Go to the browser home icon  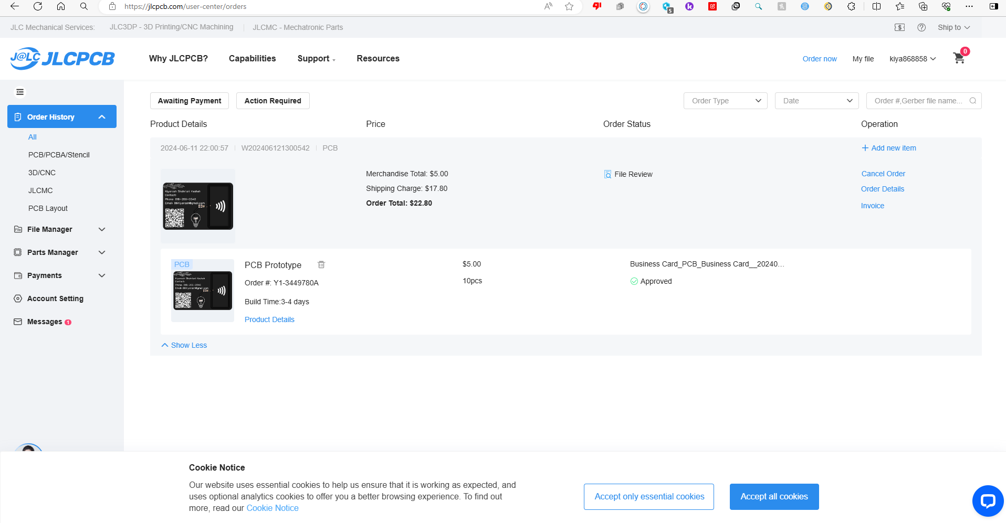[61, 6]
